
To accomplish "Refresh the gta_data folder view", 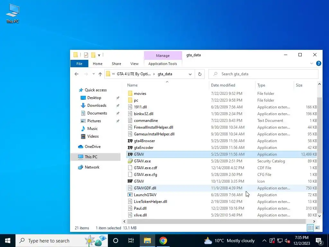I will coord(200,74).
